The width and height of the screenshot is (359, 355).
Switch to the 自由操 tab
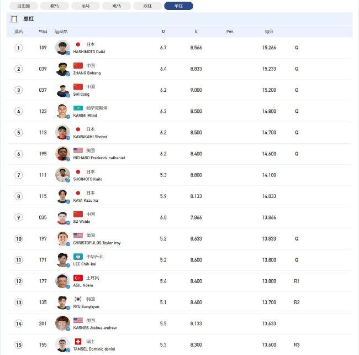tap(24, 6)
